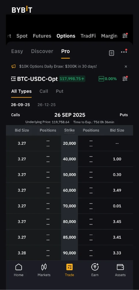Select the 60,000 strike row
The image size is (139, 290).
pyautogui.click(x=70, y=190)
